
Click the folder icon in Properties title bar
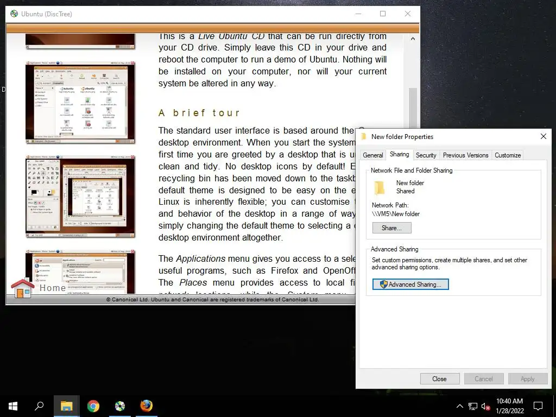coord(363,137)
